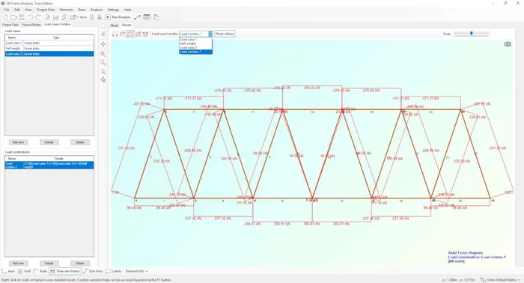
Task: Open the results table grid icon
Action: (147, 17)
